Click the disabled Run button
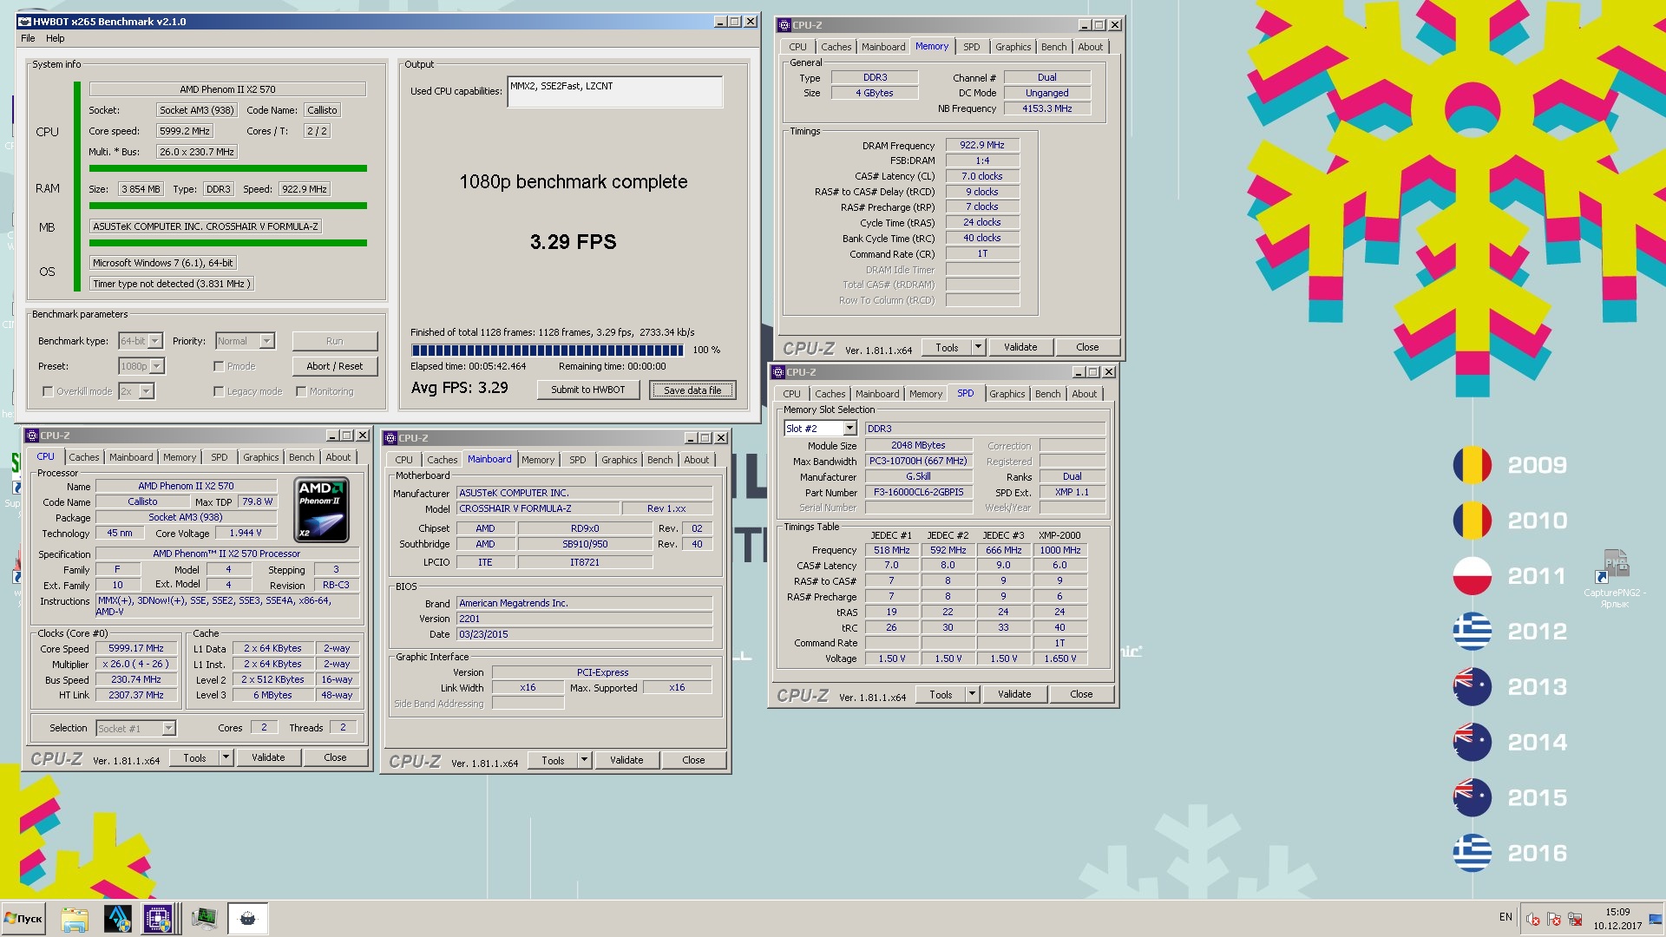 334,341
